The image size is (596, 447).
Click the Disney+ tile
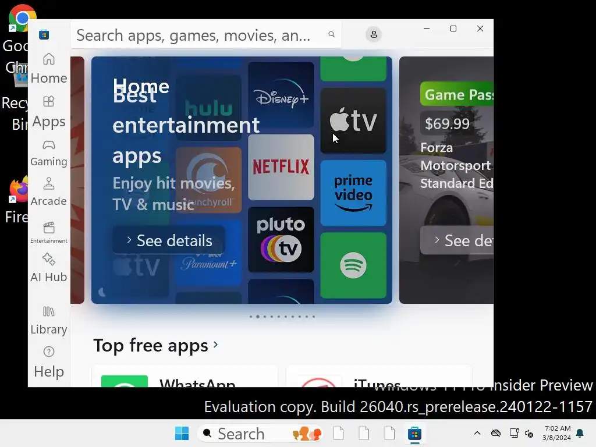tap(281, 95)
